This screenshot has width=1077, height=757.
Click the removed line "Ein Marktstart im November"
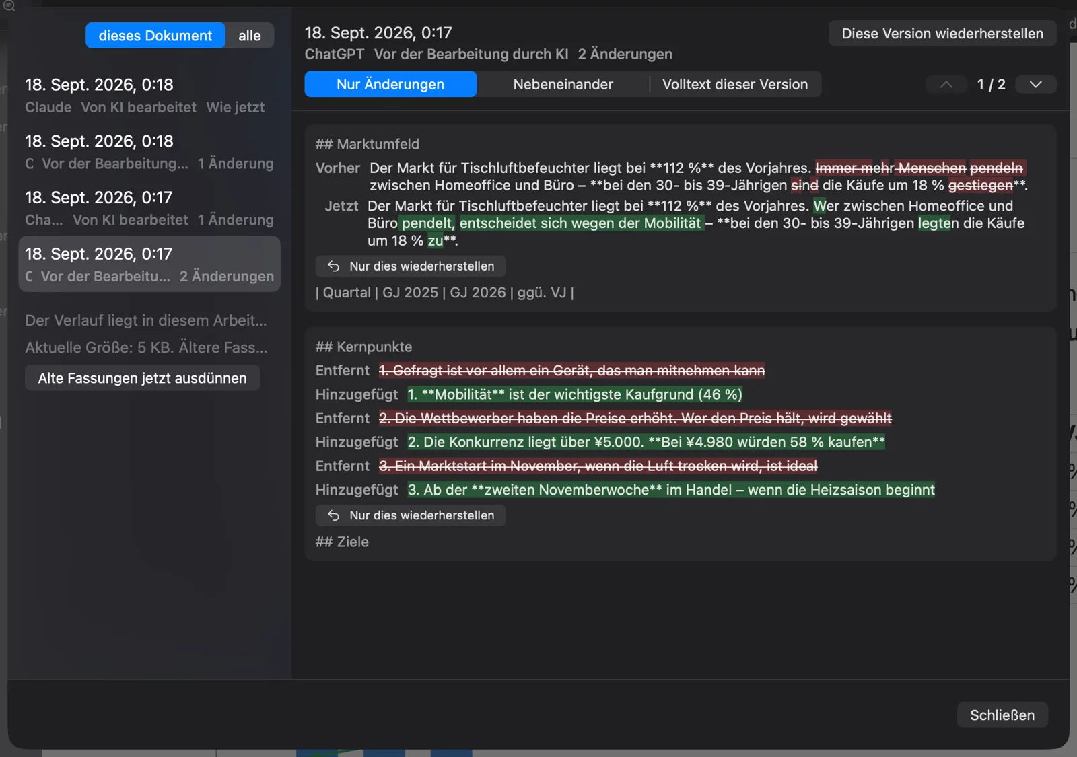point(598,466)
